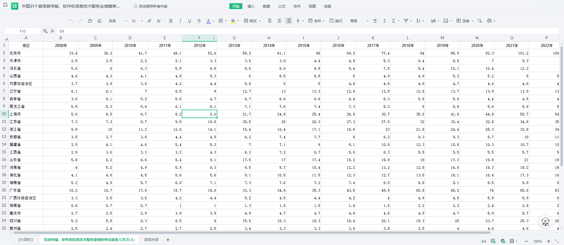Click the yellow fill color bucket
The image size is (564, 245).
coord(233,21)
